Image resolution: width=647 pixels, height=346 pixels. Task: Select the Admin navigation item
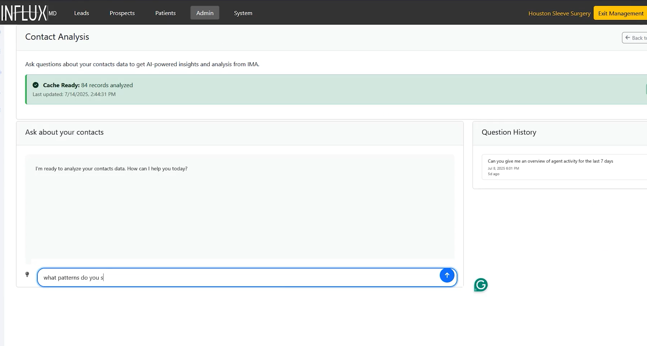point(205,13)
